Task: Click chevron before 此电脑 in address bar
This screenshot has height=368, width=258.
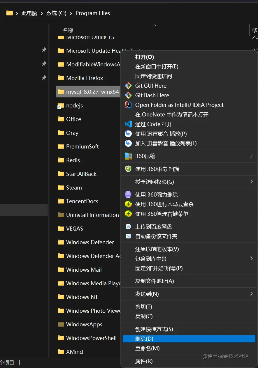Action: point(17,13)
